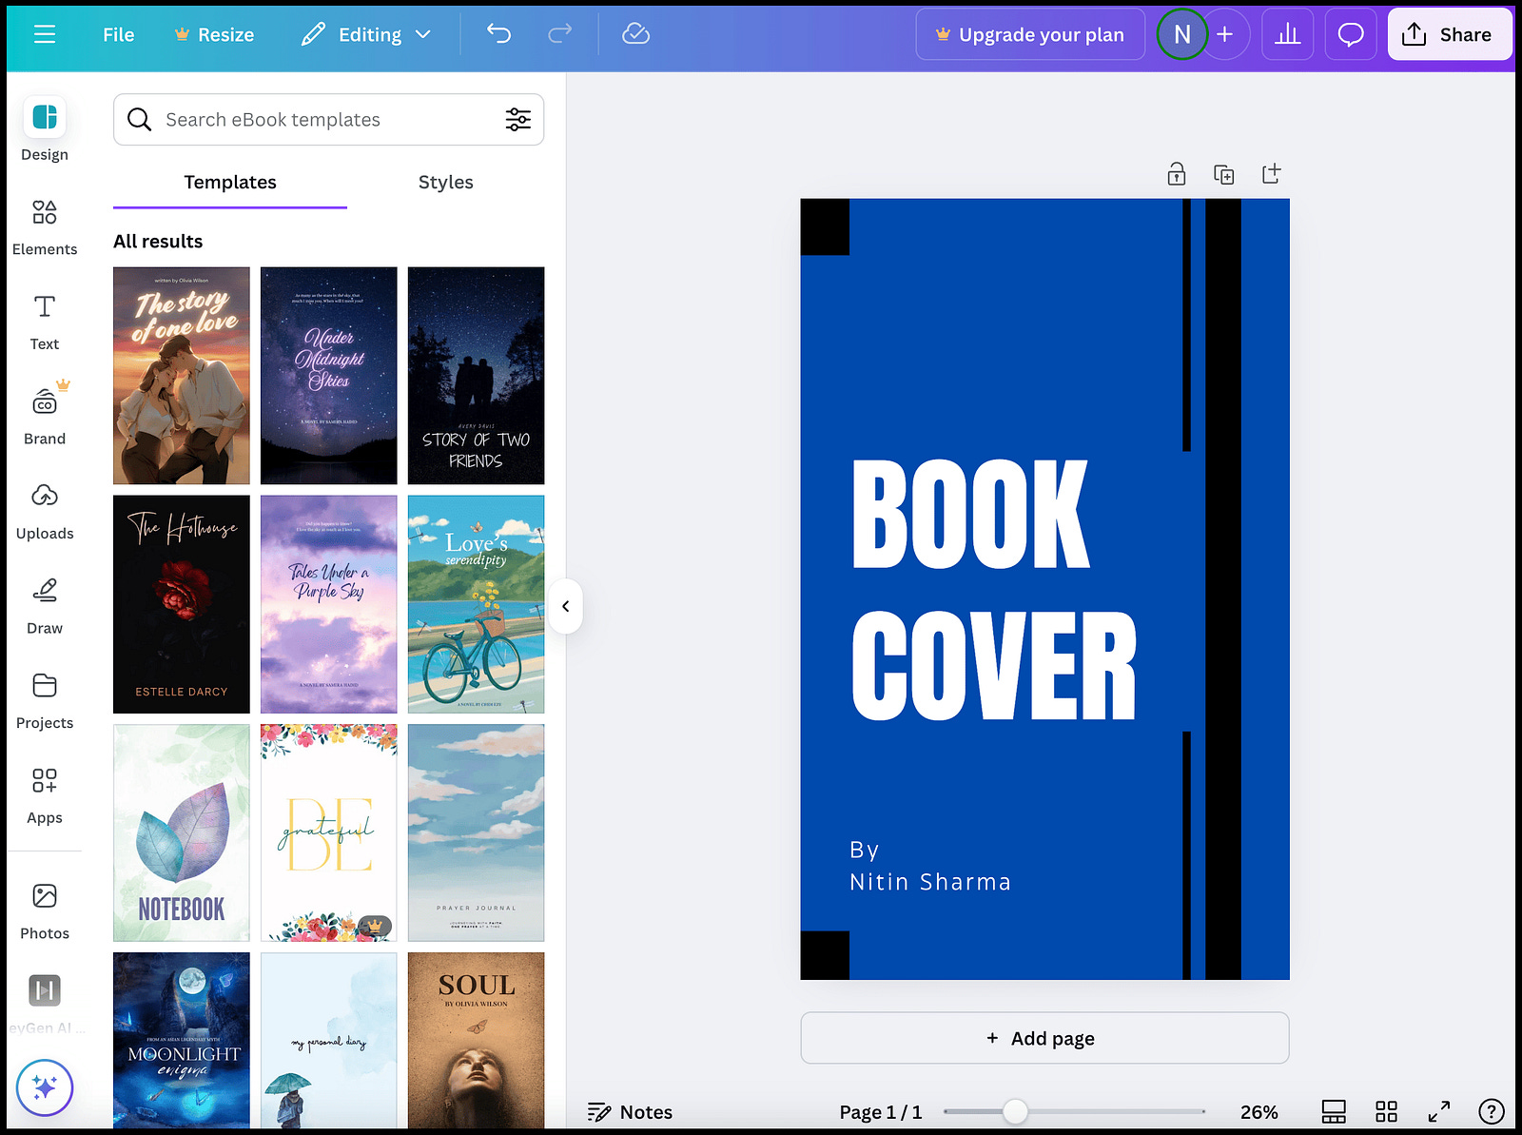Collapse the side panel with chevron
This screenshot has height=1135, width=1522.
click(x=566, y=606)
